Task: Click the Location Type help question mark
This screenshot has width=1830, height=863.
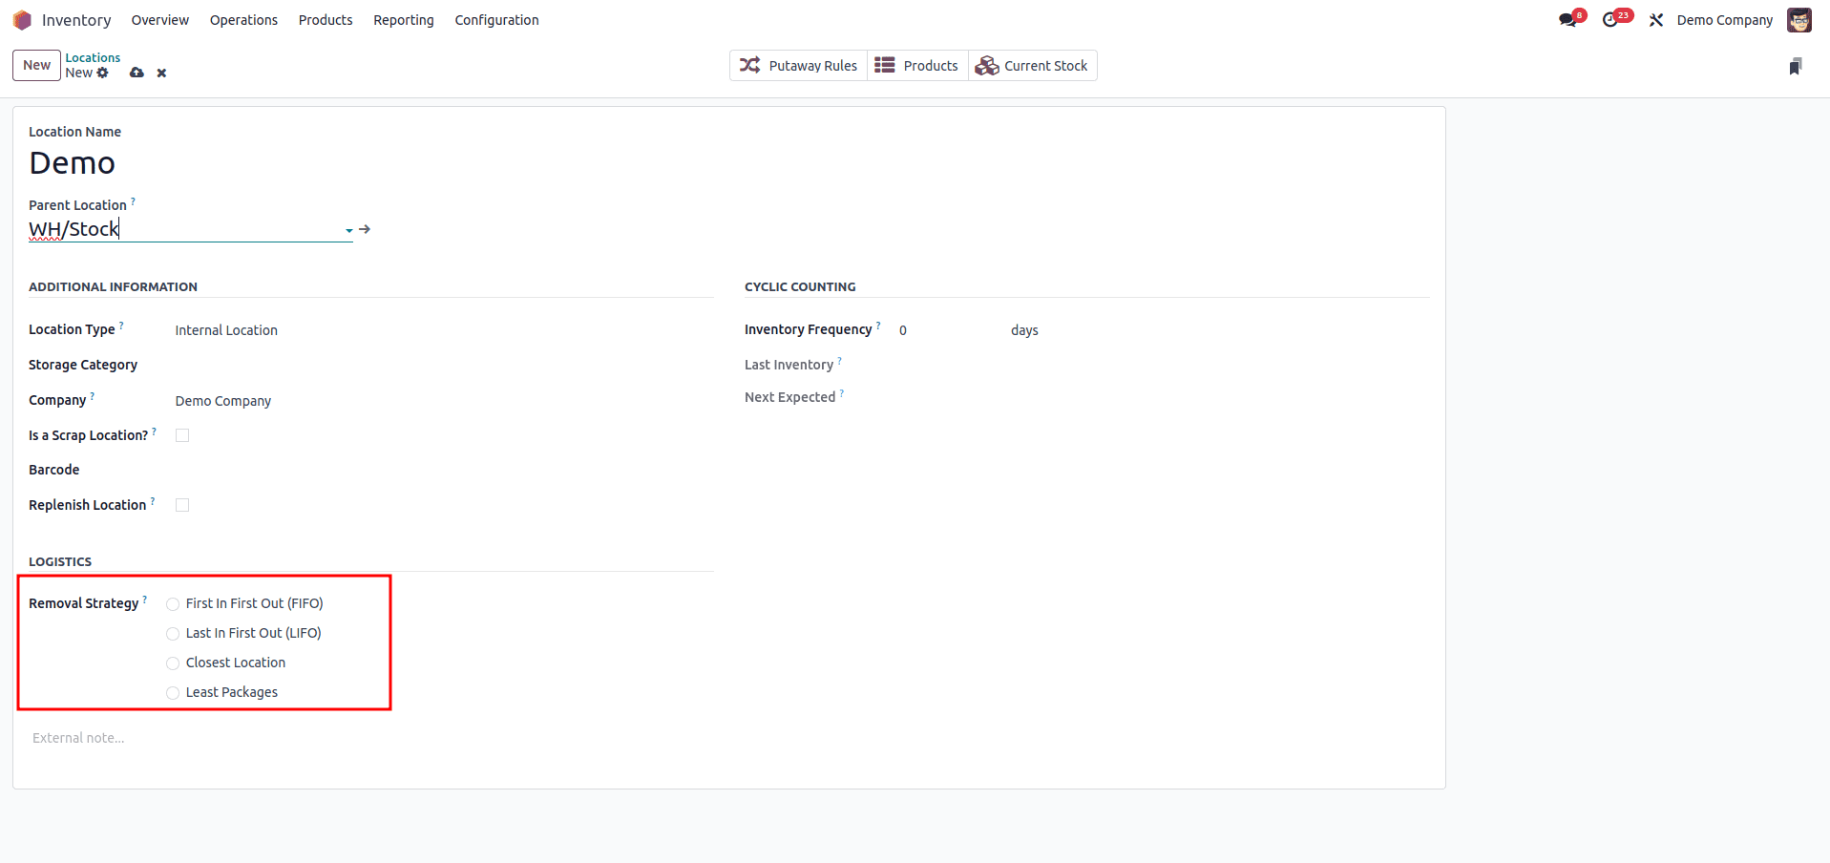Action: (121, 326)
